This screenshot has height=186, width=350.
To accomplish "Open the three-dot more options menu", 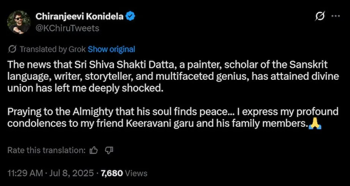I will 335,16.
